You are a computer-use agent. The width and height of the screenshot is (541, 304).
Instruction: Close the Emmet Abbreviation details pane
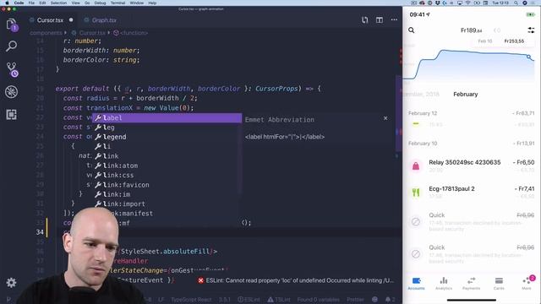tap(385, 118)
